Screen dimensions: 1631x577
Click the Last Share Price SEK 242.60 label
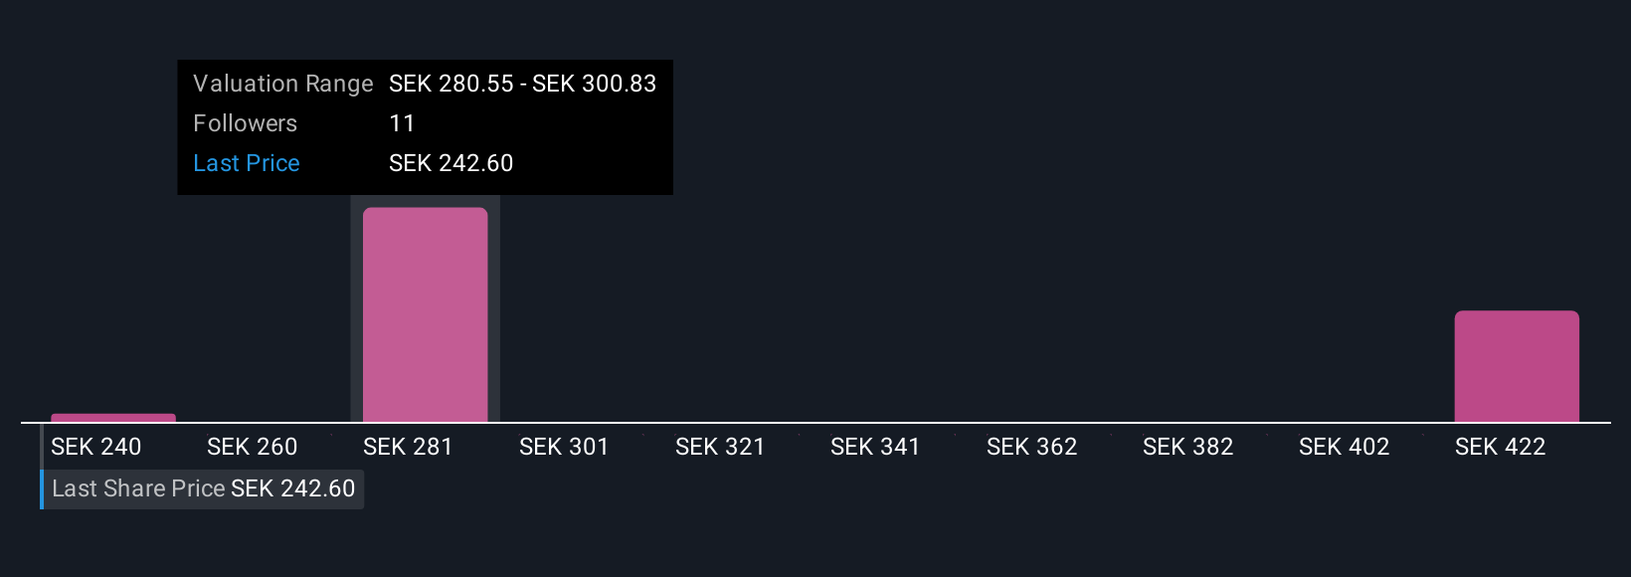coord(203,488)
